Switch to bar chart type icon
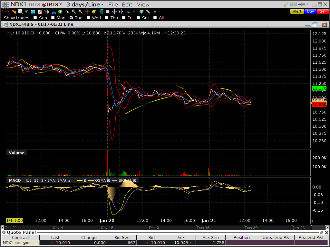This screenshot has width=330, height=247. [46, 12]
